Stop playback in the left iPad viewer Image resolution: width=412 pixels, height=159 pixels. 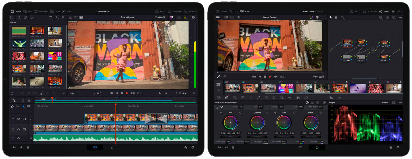122,93
